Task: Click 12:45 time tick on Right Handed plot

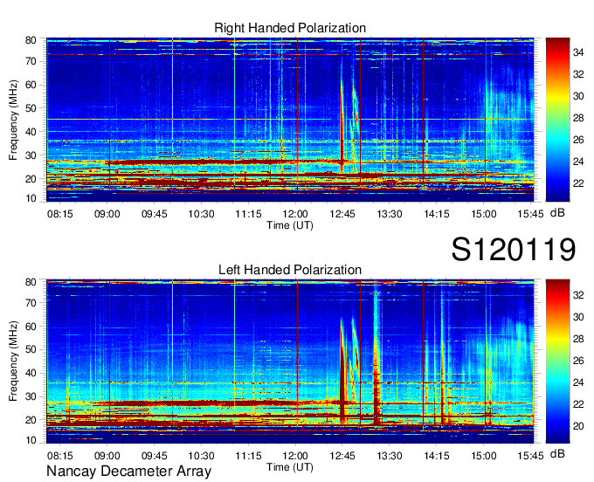Action: tap(342, 214)
